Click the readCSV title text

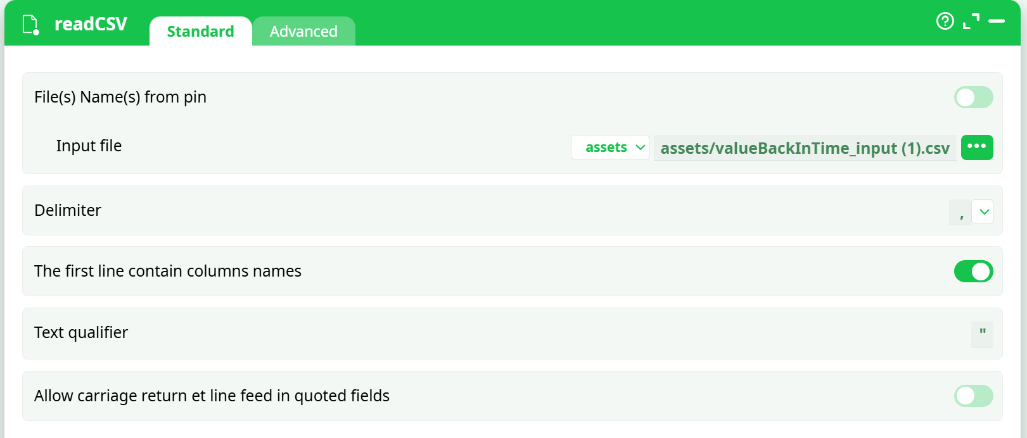pyautogui.click(x=91, y=24)
